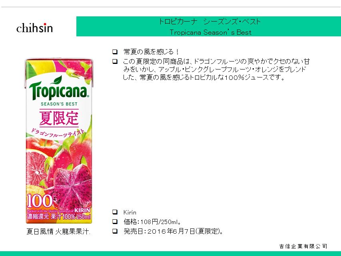Click the KIRIN logo on the carton
The width and height of the screenshot is (341, 256).
(82, 210)
